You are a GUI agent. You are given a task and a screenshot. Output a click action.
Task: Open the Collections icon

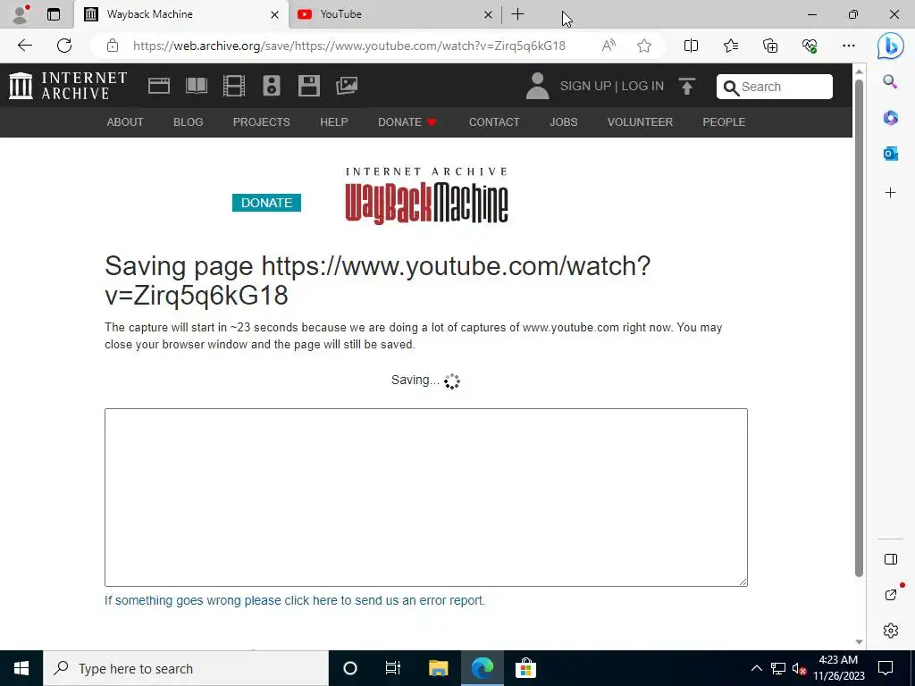[x=770, y=46]
